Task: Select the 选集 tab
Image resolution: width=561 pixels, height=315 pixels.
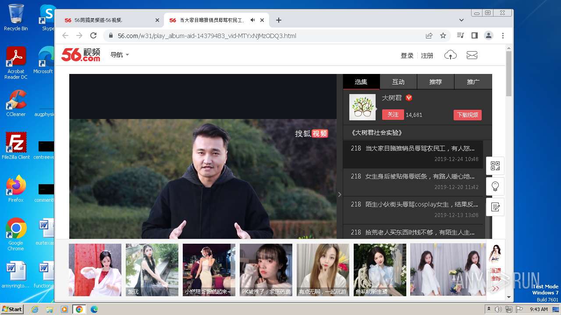Action: [x=361, y=82]
